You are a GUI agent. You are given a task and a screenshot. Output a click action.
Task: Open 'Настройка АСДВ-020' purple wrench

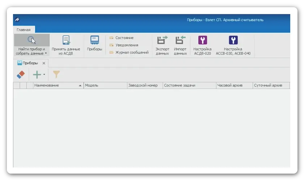[x=202, y=40]
